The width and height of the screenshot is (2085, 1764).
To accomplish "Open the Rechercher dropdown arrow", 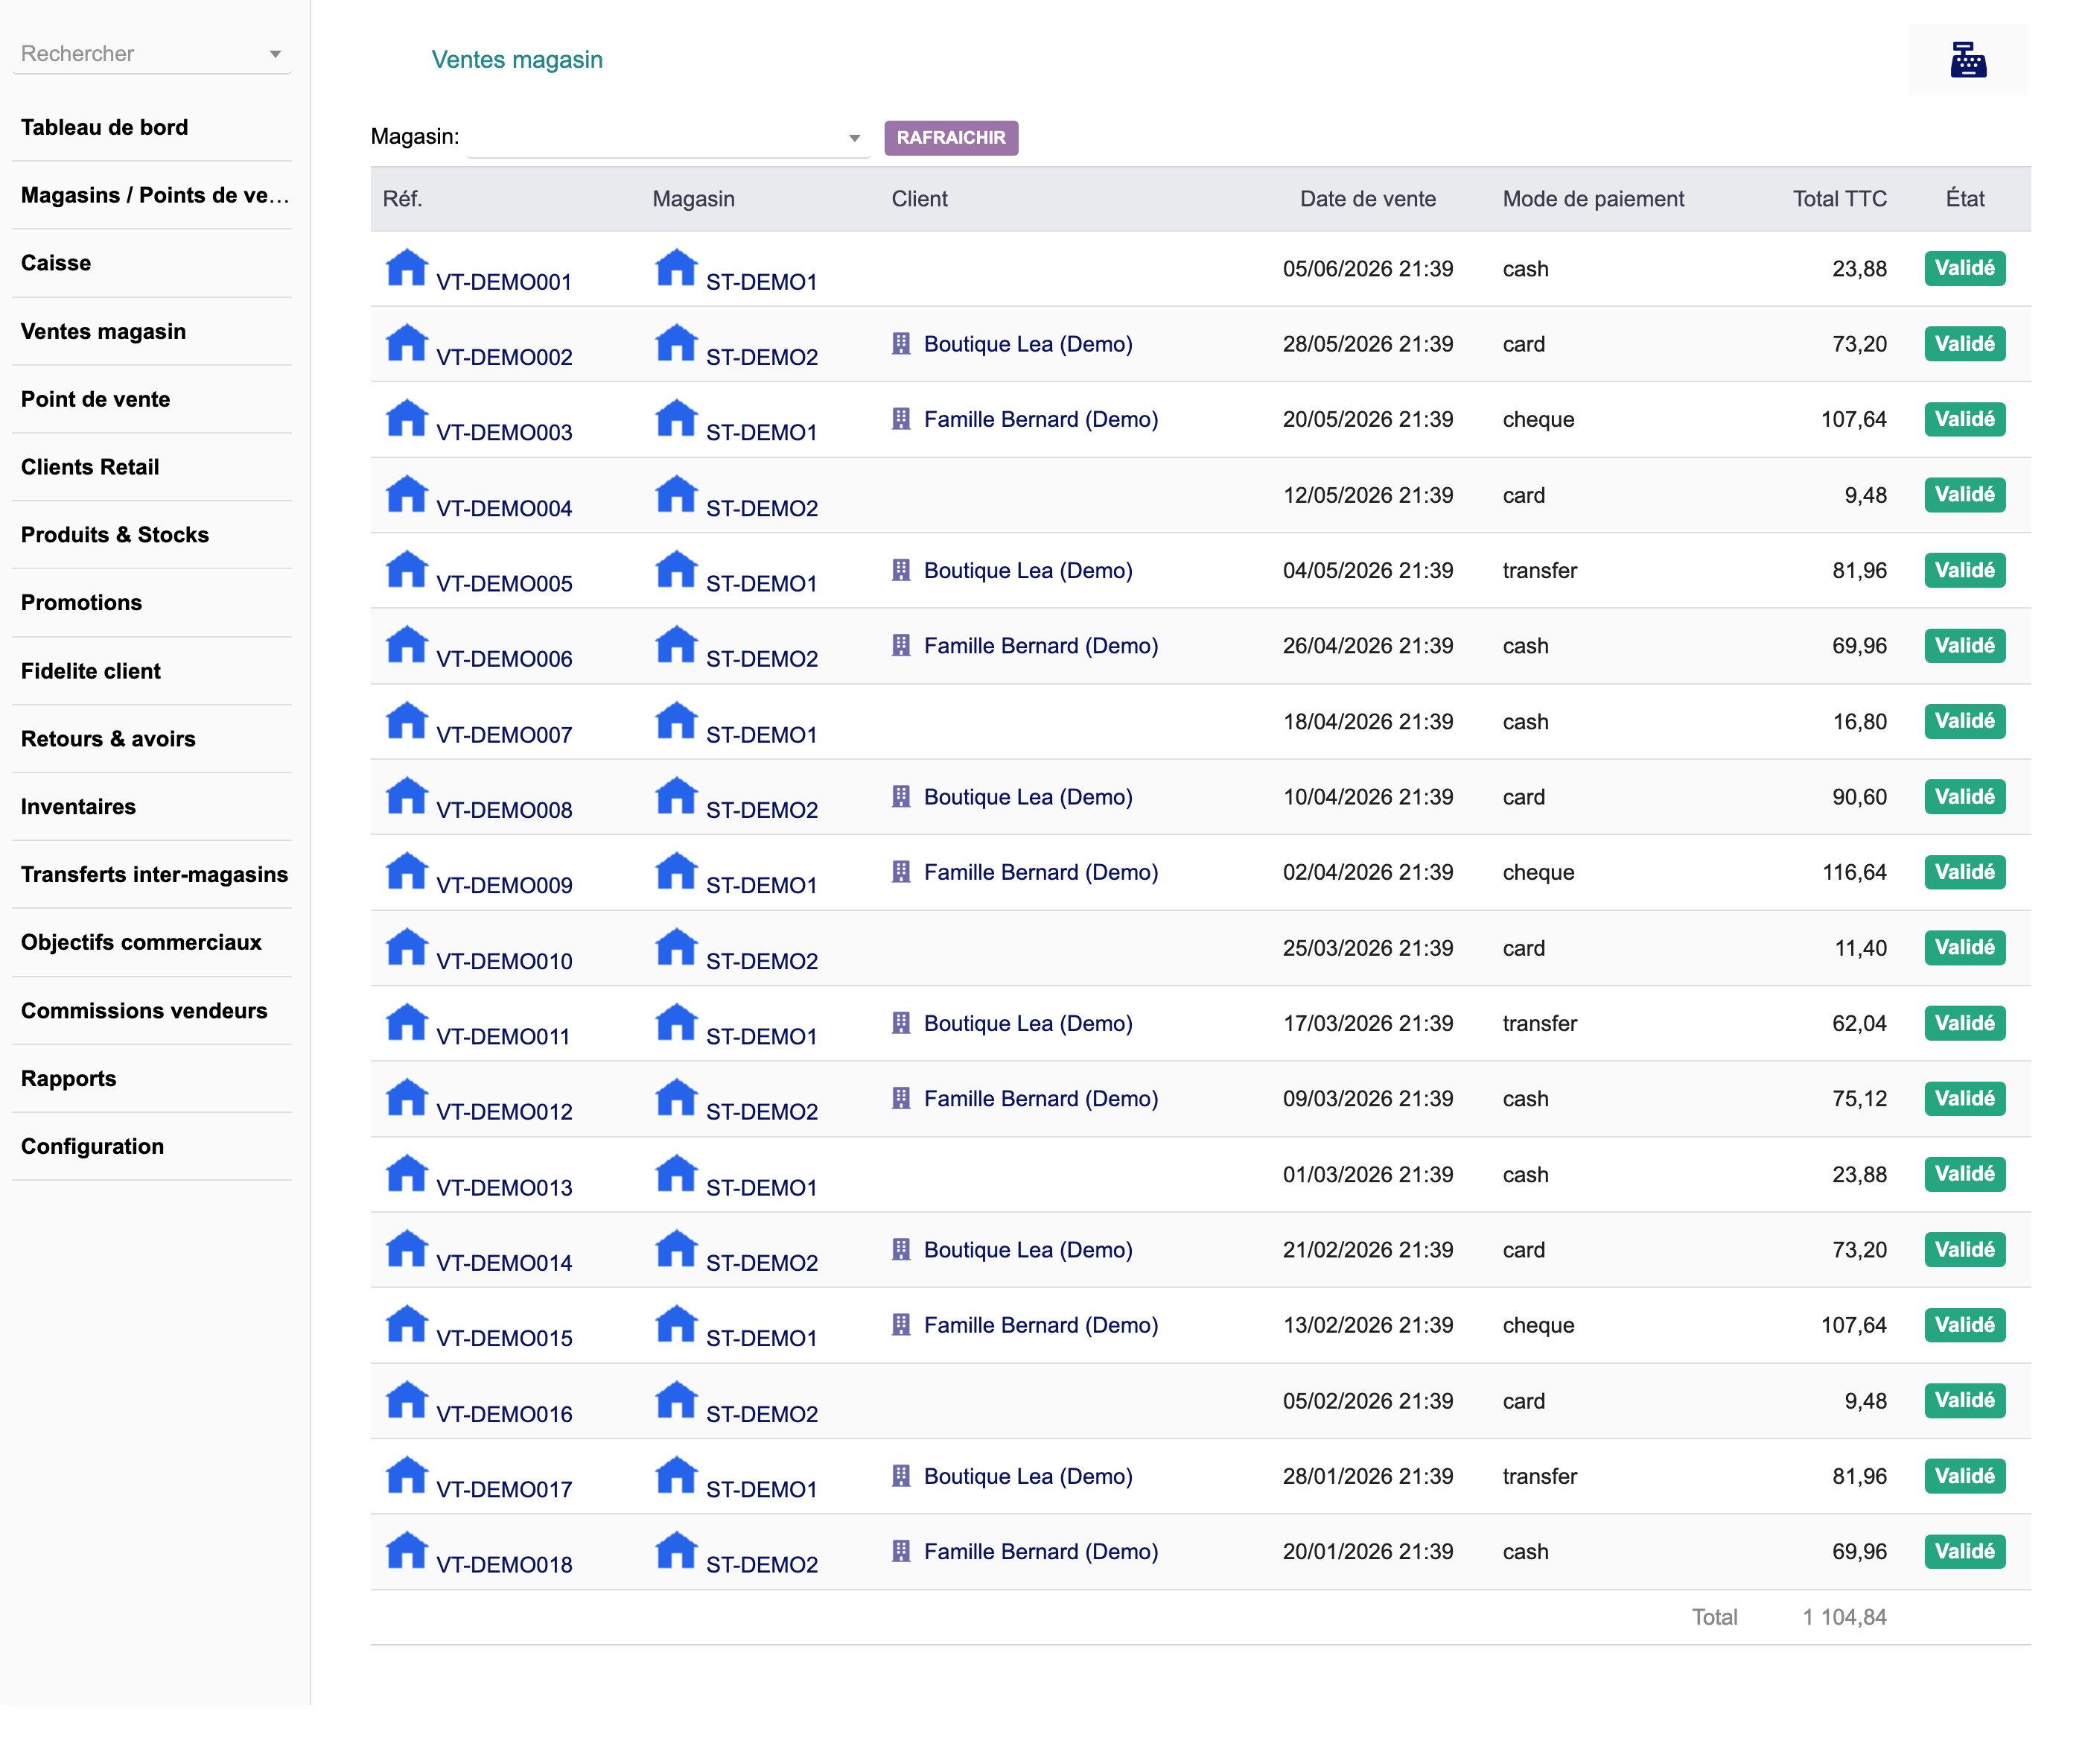I will coord(275,54).
